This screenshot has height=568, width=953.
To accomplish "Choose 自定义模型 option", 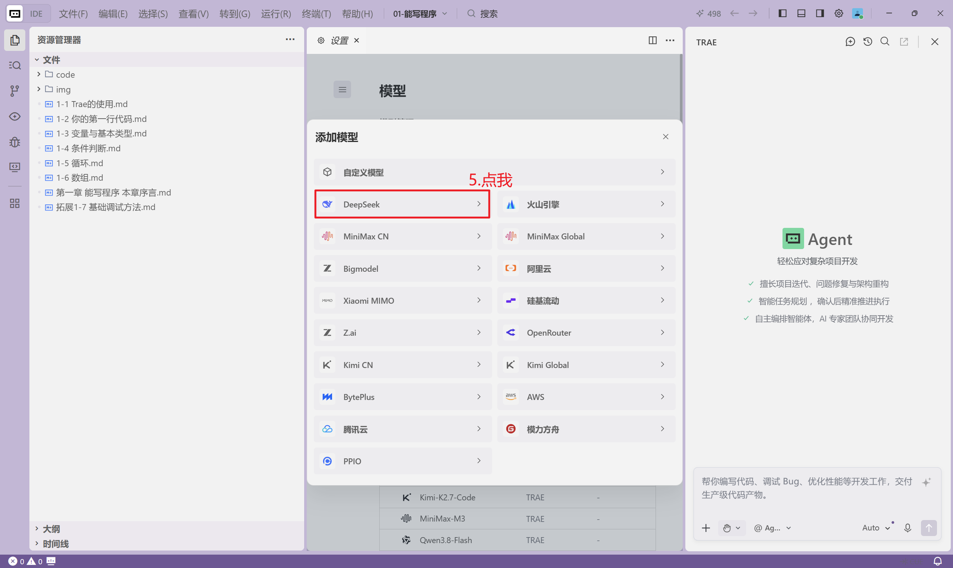I will point(494,172).
